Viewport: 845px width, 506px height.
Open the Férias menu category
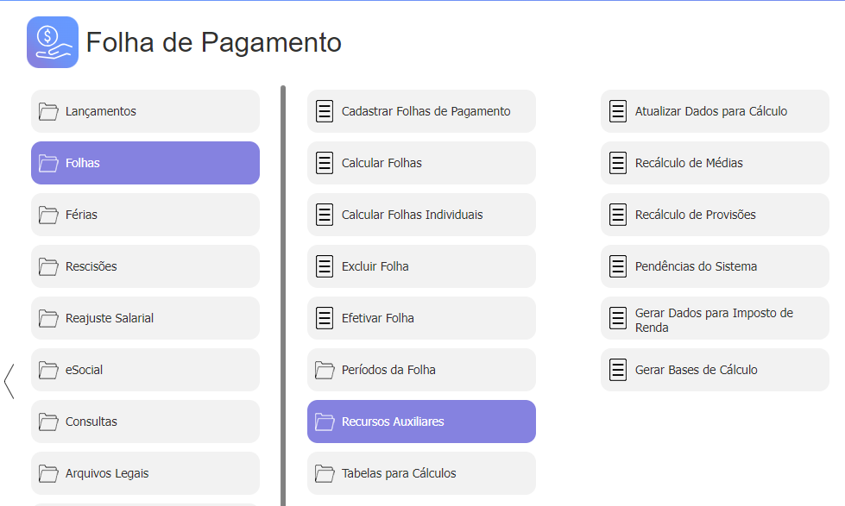pos(146,215)
